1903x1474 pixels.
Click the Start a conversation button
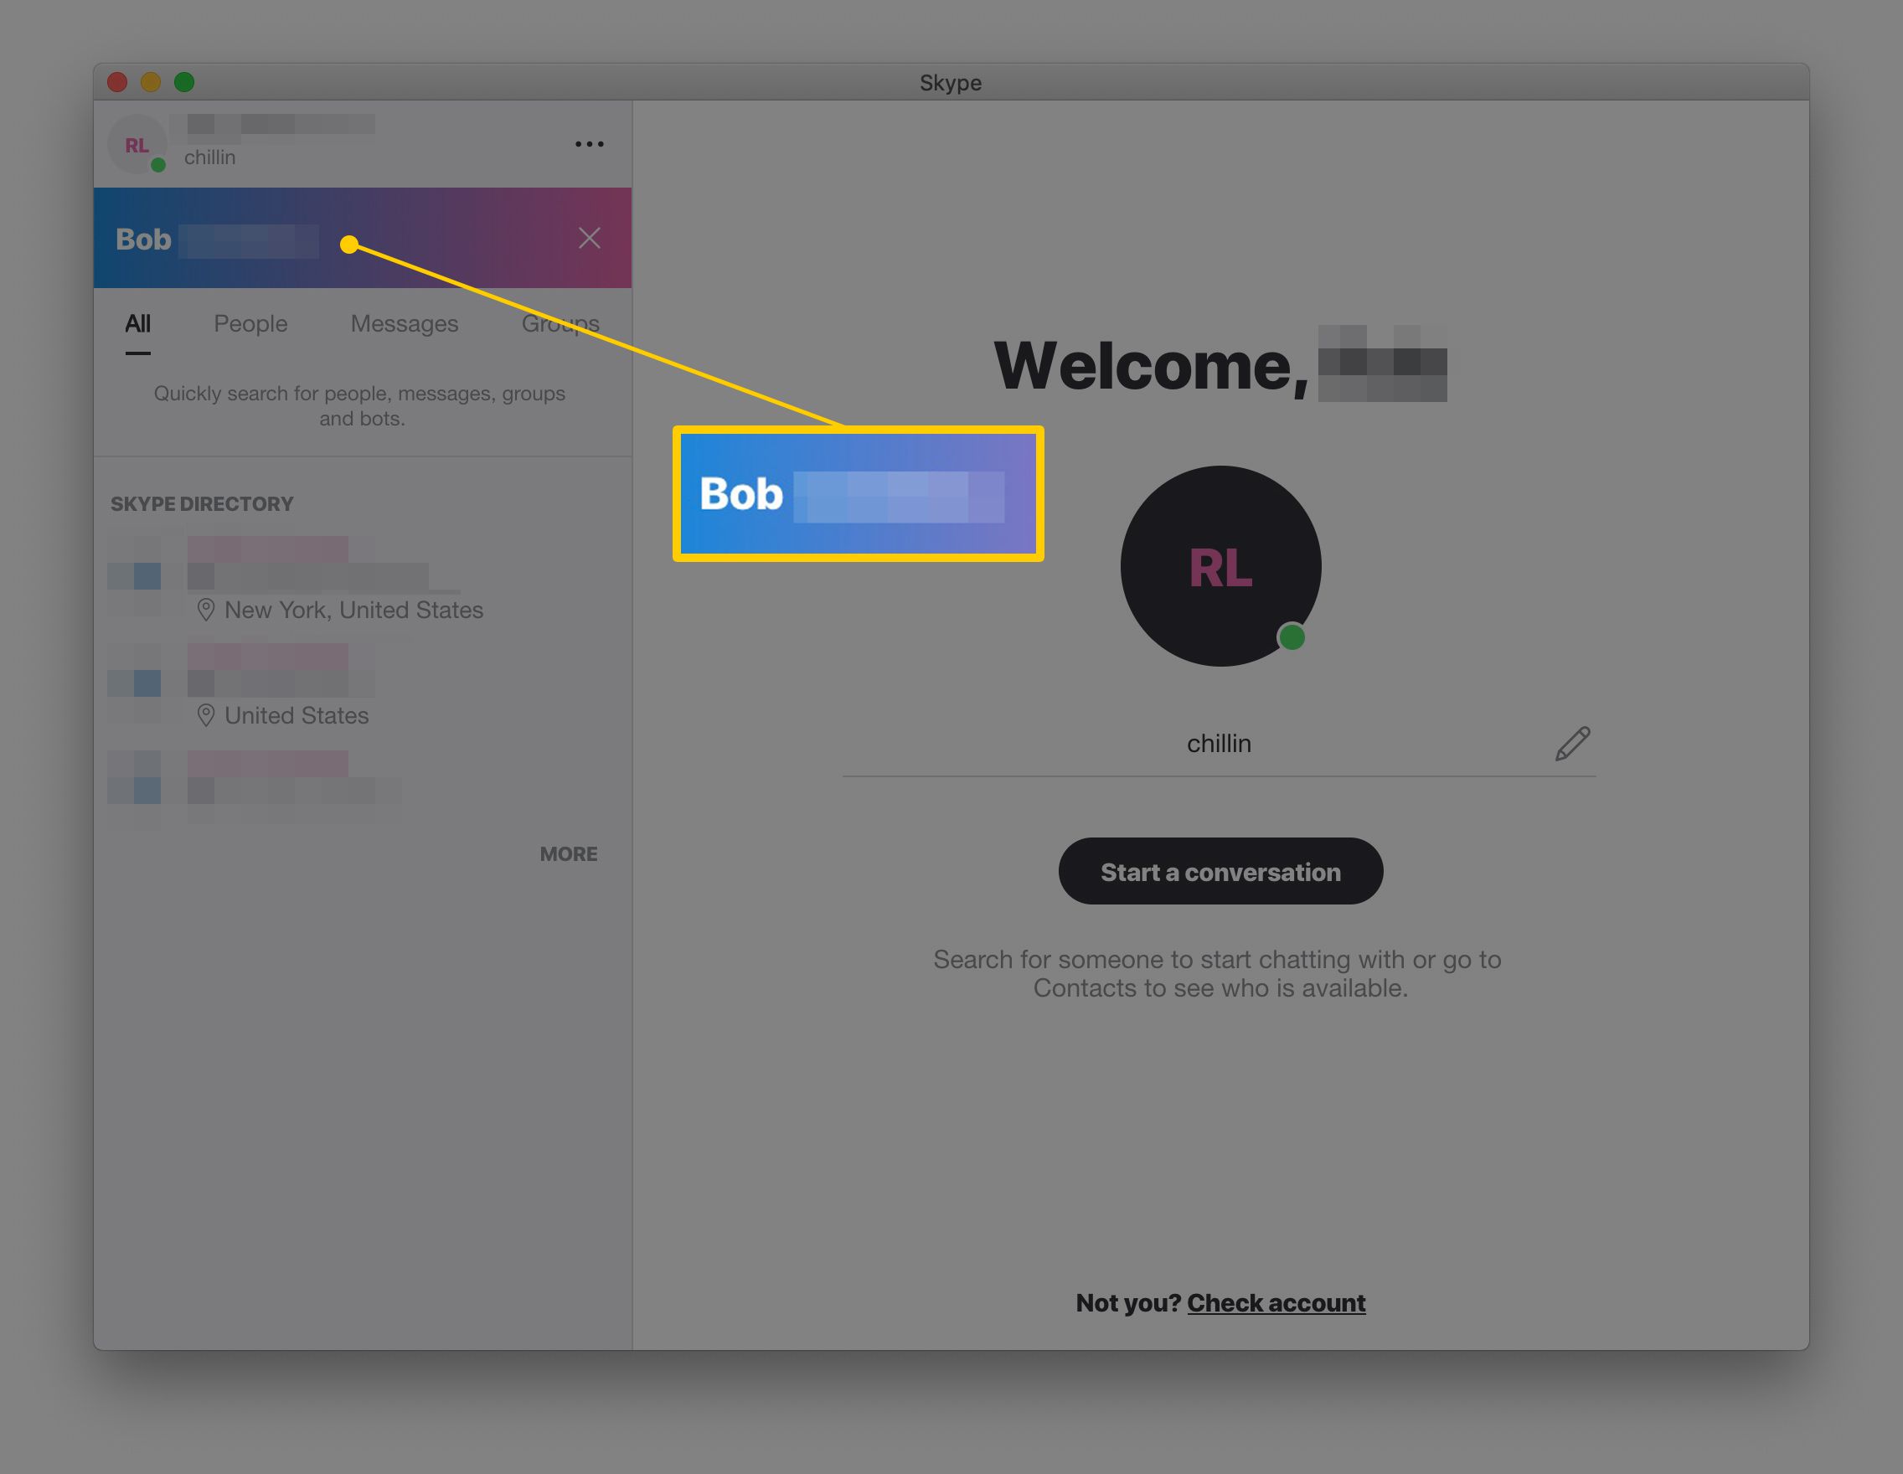1220,871
